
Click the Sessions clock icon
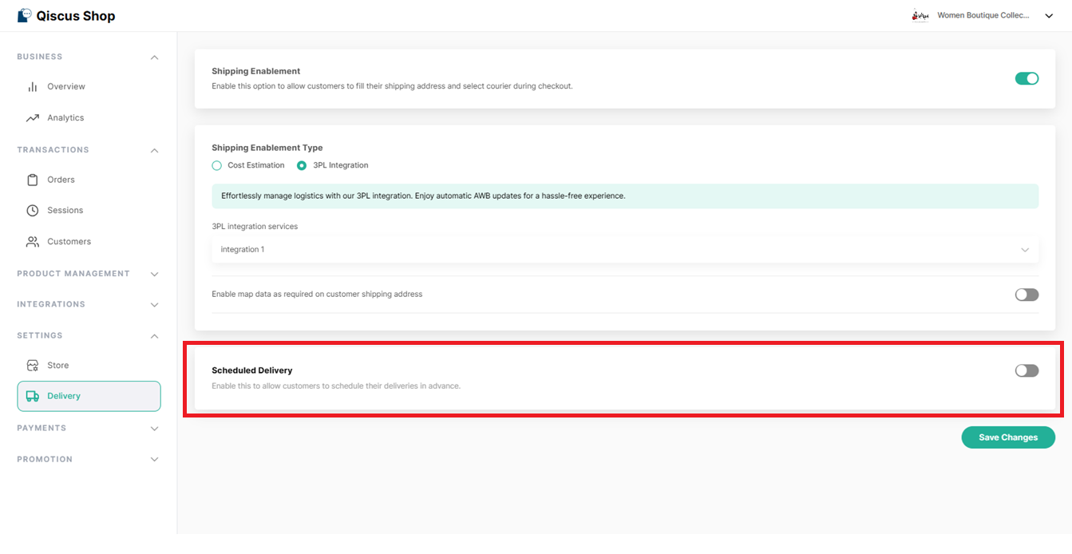tap(33, 211)
